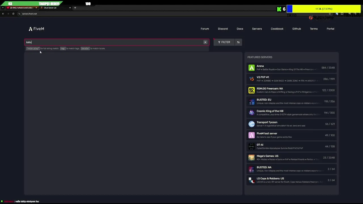Close the Cfx.re Server List tab

click(70, 8)
